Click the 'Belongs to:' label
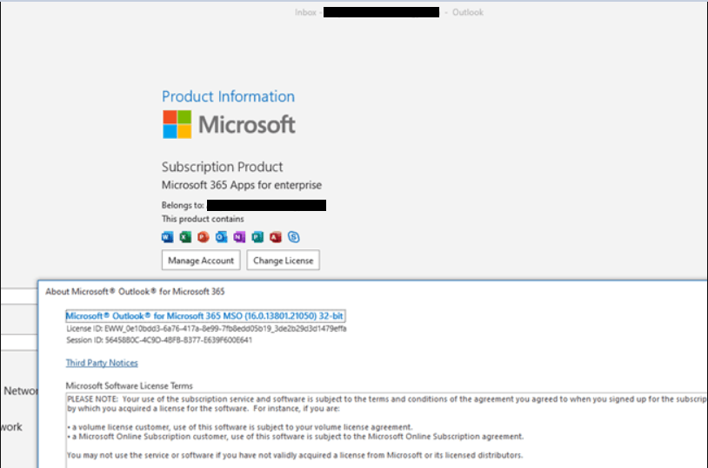The image size is (708, 468). 183,205
